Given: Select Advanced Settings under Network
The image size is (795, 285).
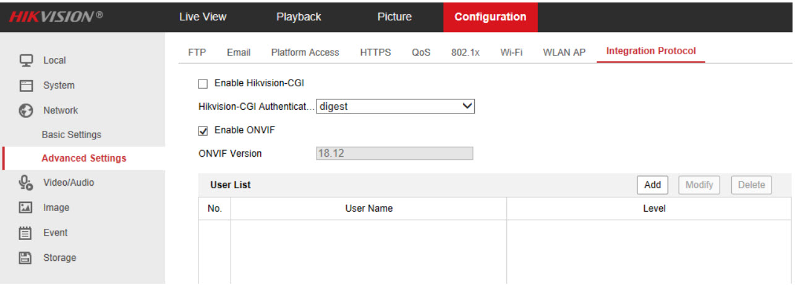Looking at the screenshot, I should click(83, 159).
